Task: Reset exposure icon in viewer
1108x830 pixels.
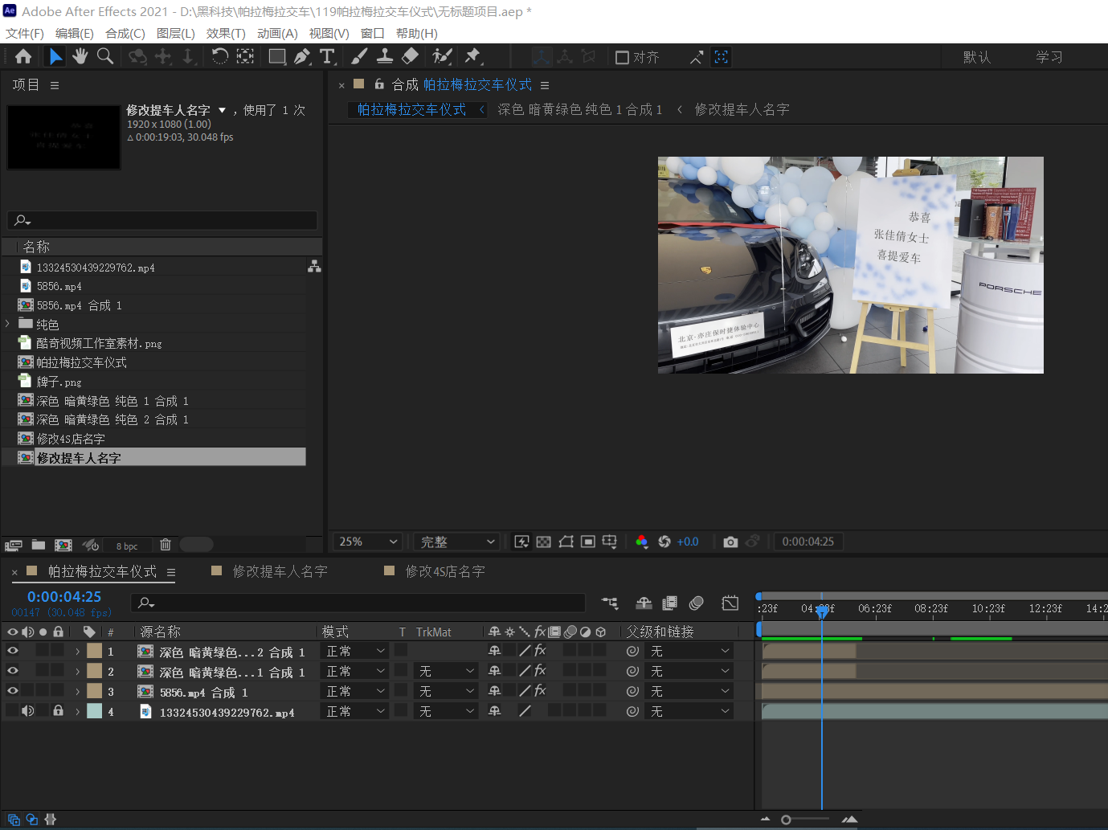Action: pos(664,542)
